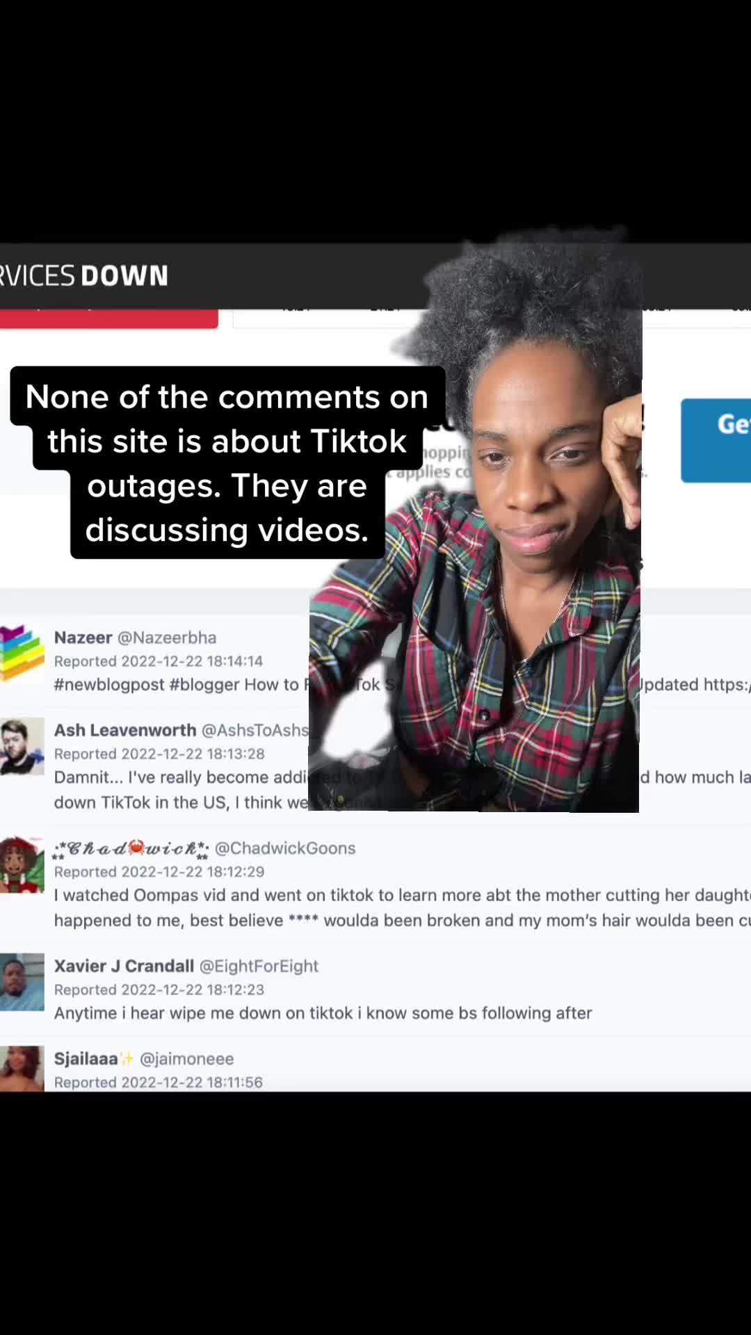Open @jaimoneee handle link
The image size is (751, 1335).
pos(187,1058)
